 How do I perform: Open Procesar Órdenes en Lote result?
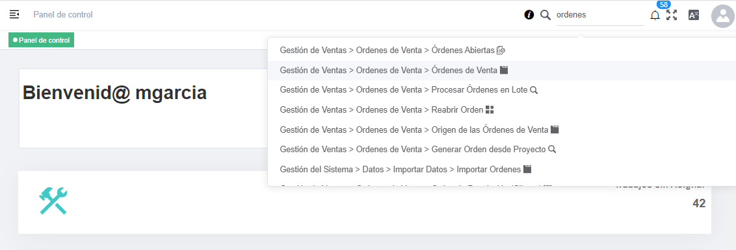click(x=503, y=90)
